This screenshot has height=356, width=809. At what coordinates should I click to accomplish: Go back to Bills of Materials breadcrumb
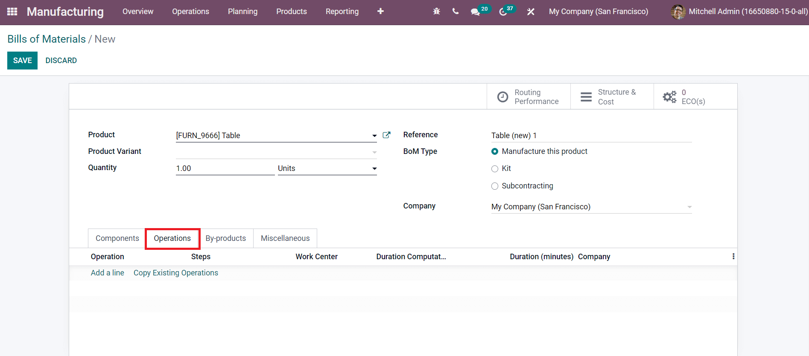point(47,39)
